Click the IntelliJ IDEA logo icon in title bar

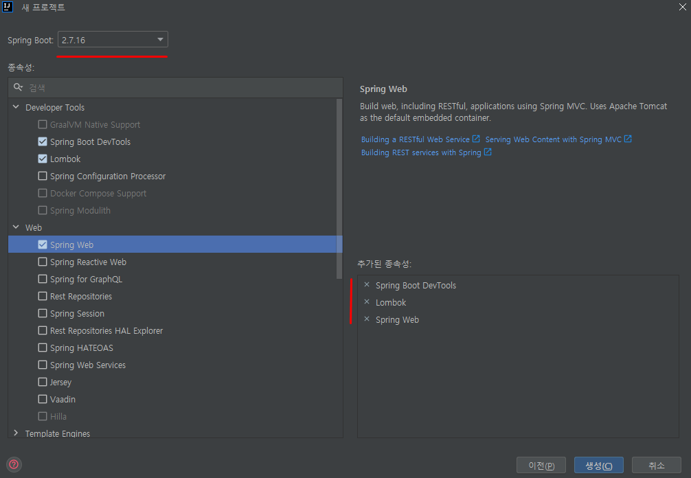(8, 7)
